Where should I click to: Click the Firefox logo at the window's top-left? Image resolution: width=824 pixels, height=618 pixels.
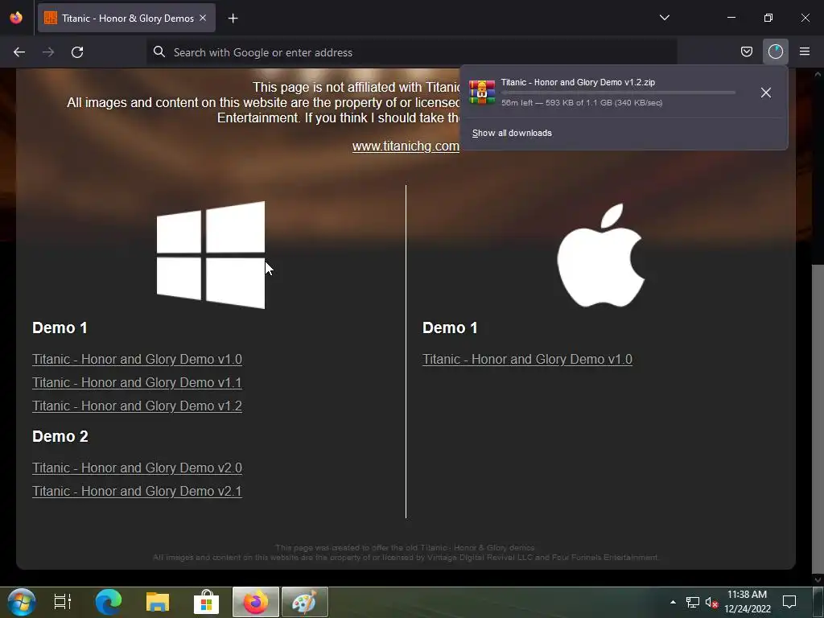(x=16, y=18)
